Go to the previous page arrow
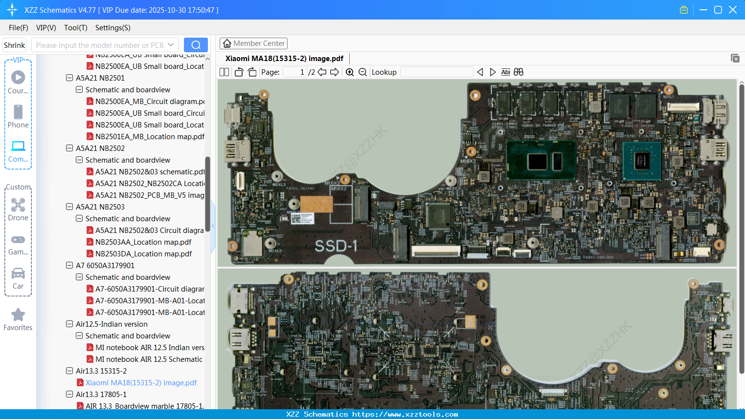 [322, 72]
